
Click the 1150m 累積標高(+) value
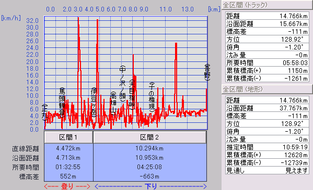click(298, 71)
